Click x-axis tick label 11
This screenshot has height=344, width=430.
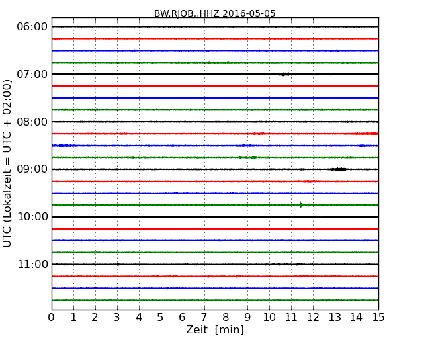tap(291, 318)
